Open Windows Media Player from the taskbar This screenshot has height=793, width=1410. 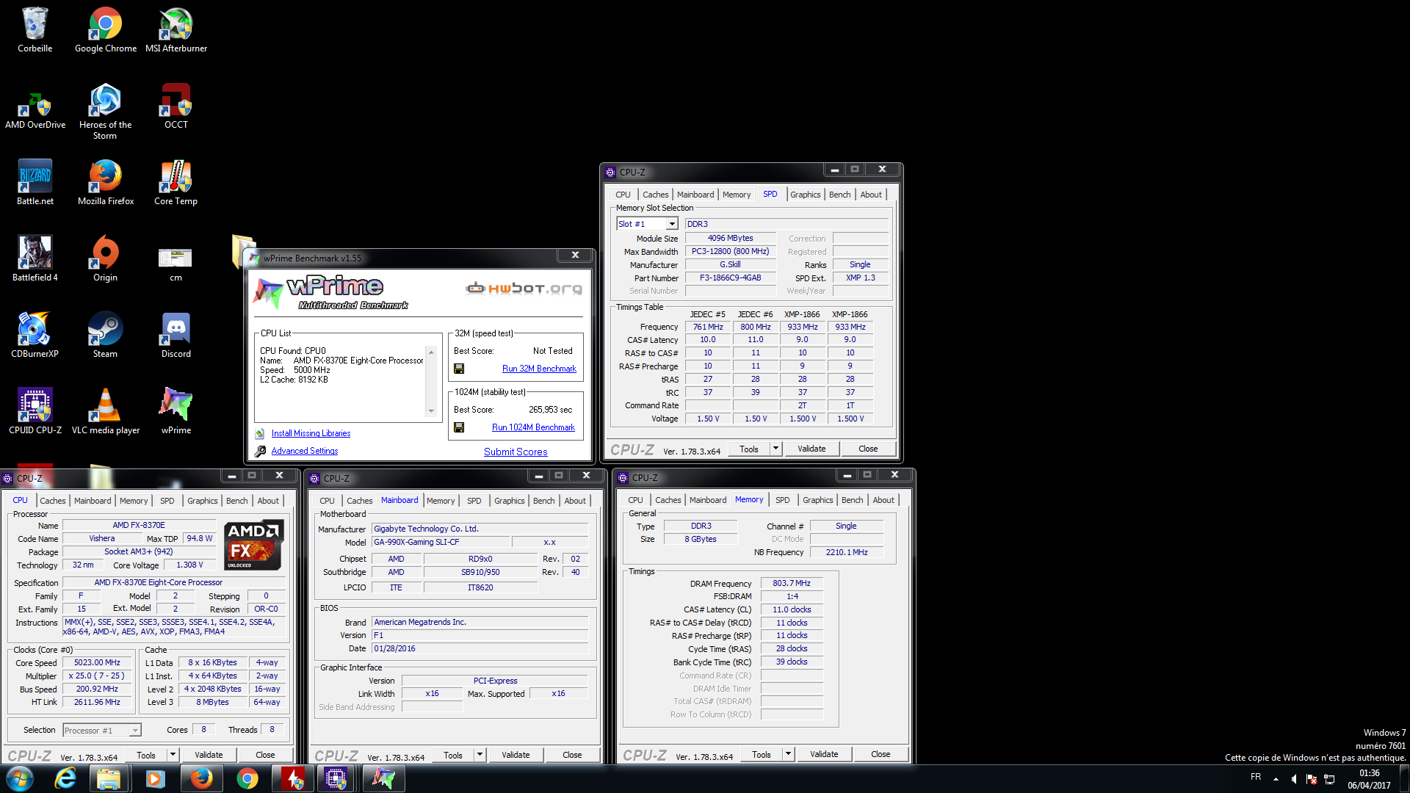coord(155,778)
